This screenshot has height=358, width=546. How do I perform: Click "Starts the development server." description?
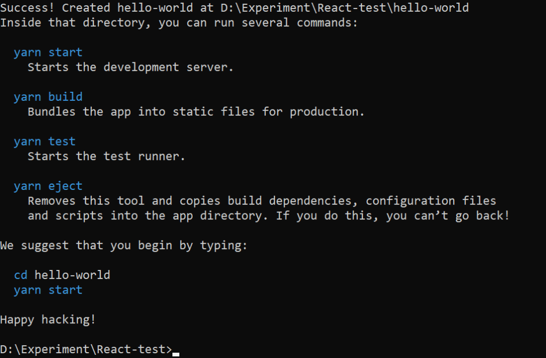131,67
